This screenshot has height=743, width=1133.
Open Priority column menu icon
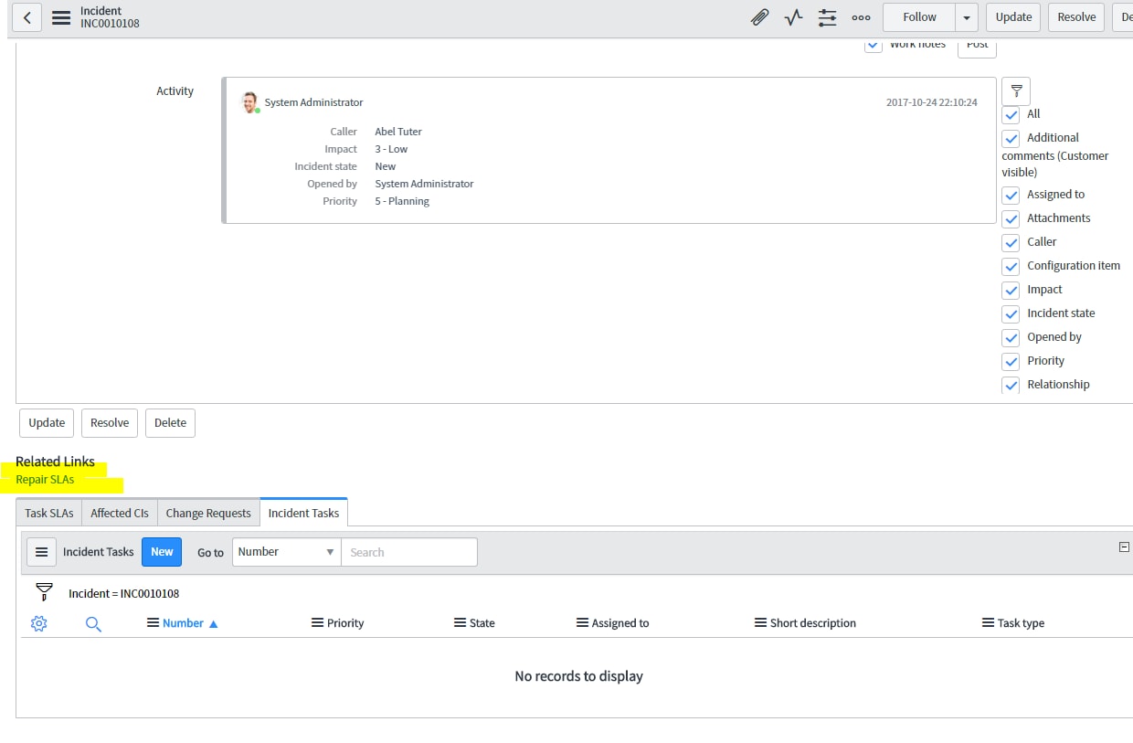(317, 623)
